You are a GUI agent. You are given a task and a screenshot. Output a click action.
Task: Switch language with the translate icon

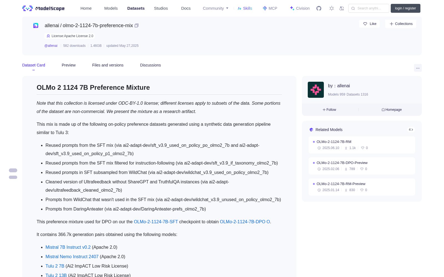[x=342, y=8]
